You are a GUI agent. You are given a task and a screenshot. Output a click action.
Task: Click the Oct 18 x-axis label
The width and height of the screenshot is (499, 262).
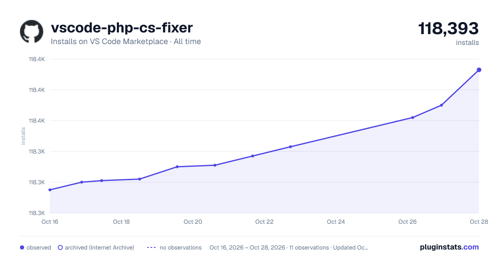(121, 222)
